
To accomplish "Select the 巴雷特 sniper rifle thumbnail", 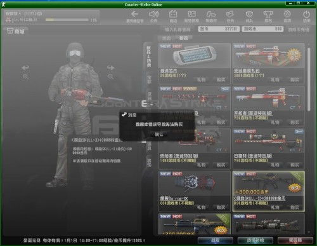I will coord(268,141).
